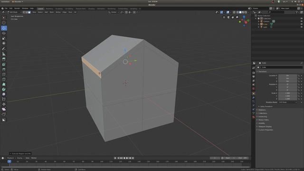
Task: Enable vertex select mode
Action: (24, 12)
